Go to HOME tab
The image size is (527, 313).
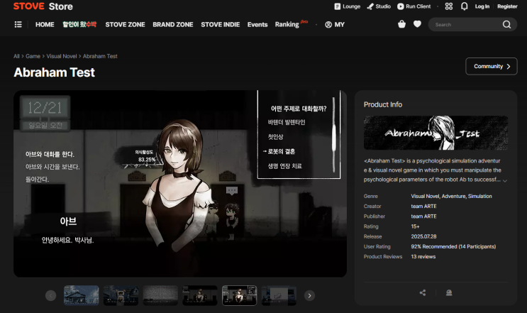[x=45, y=25]
